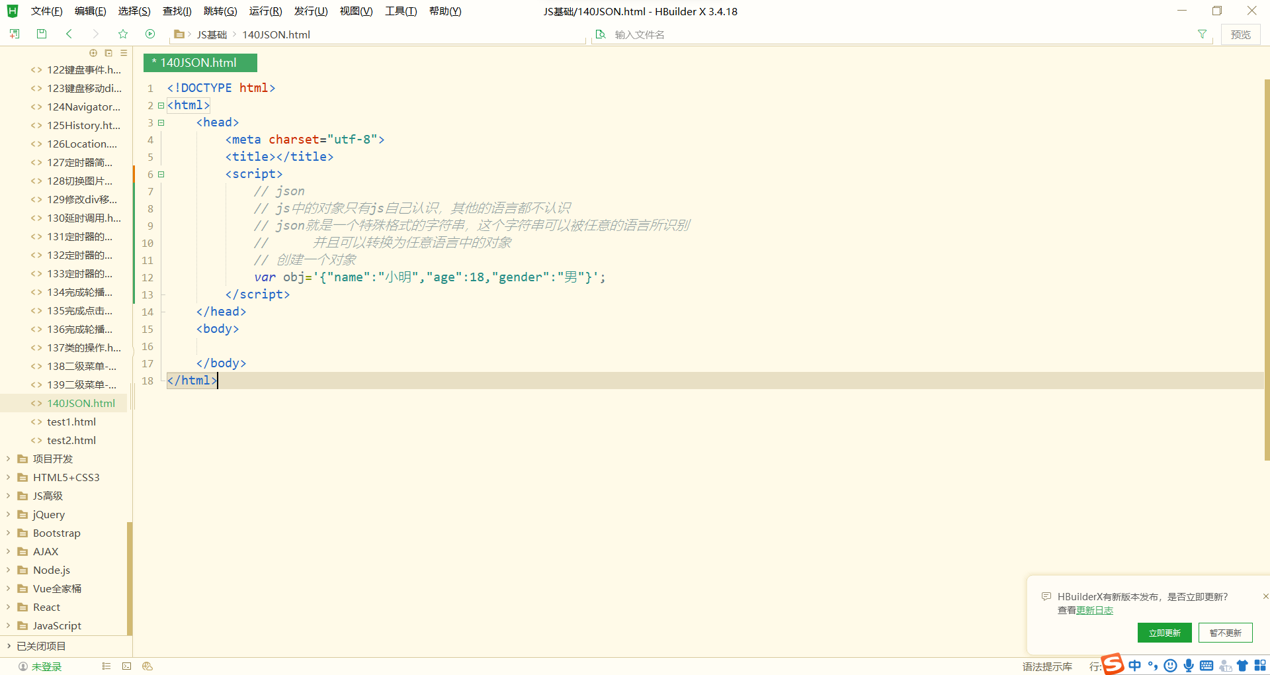Open the 工具(T) menu

400,11
